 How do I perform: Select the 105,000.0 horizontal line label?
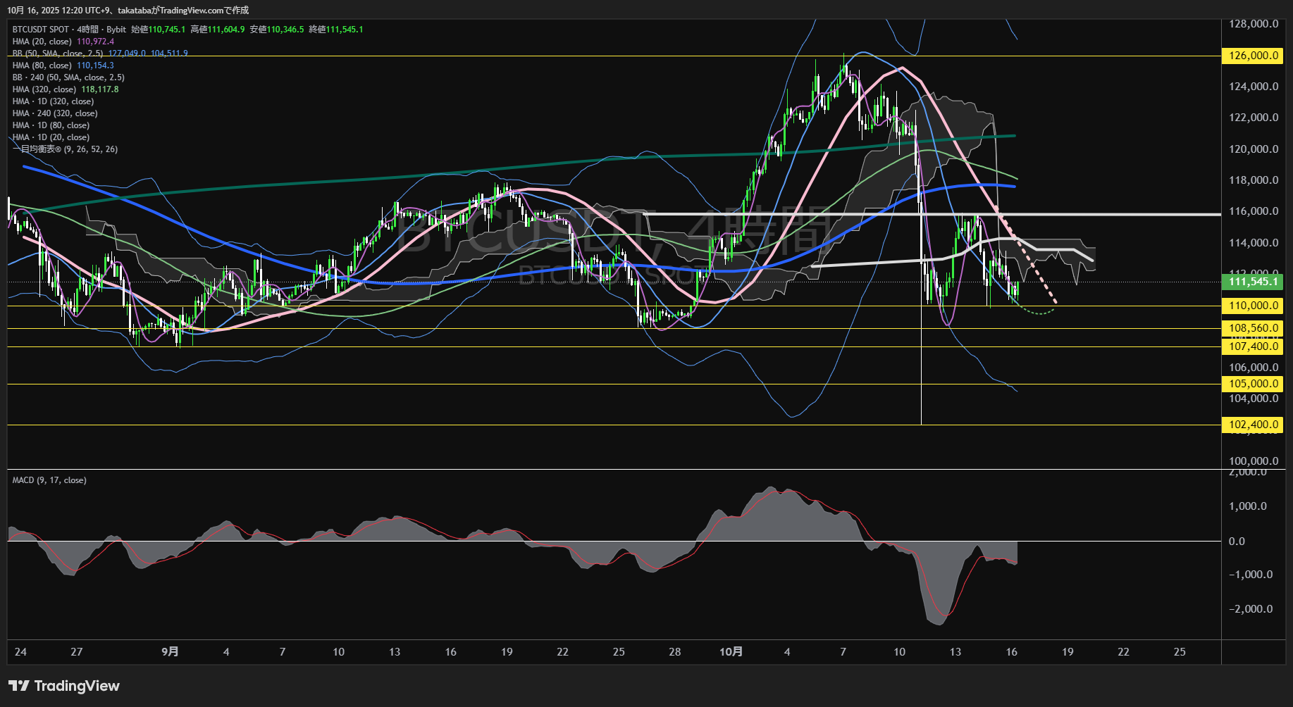[x=1253, y=384]
